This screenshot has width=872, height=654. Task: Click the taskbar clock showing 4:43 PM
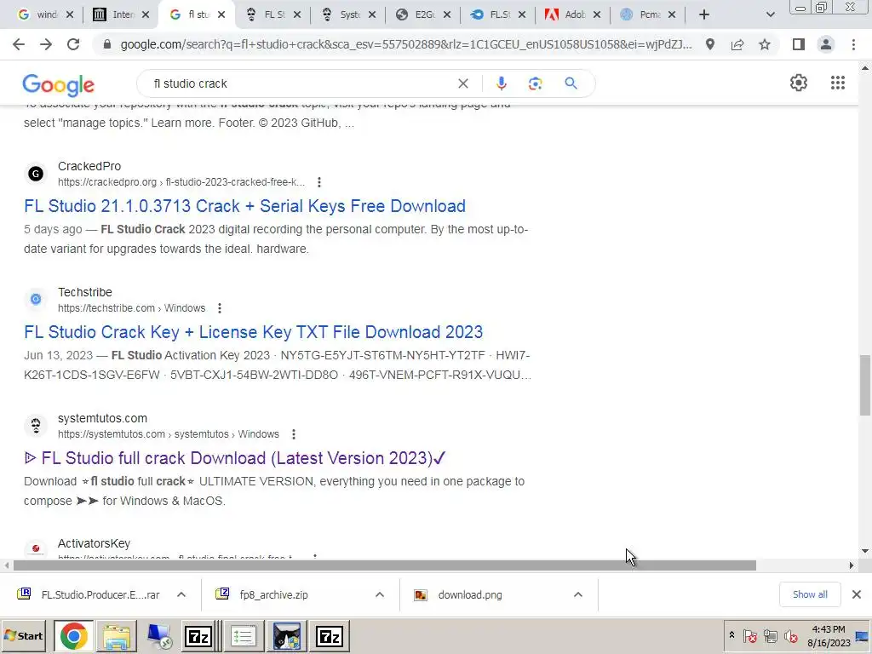(829, 635)
